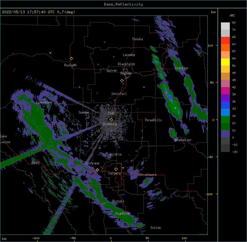Click the Base_Reflectivity title text
This screenshot has height=242, width=247.
coord(123,4)
